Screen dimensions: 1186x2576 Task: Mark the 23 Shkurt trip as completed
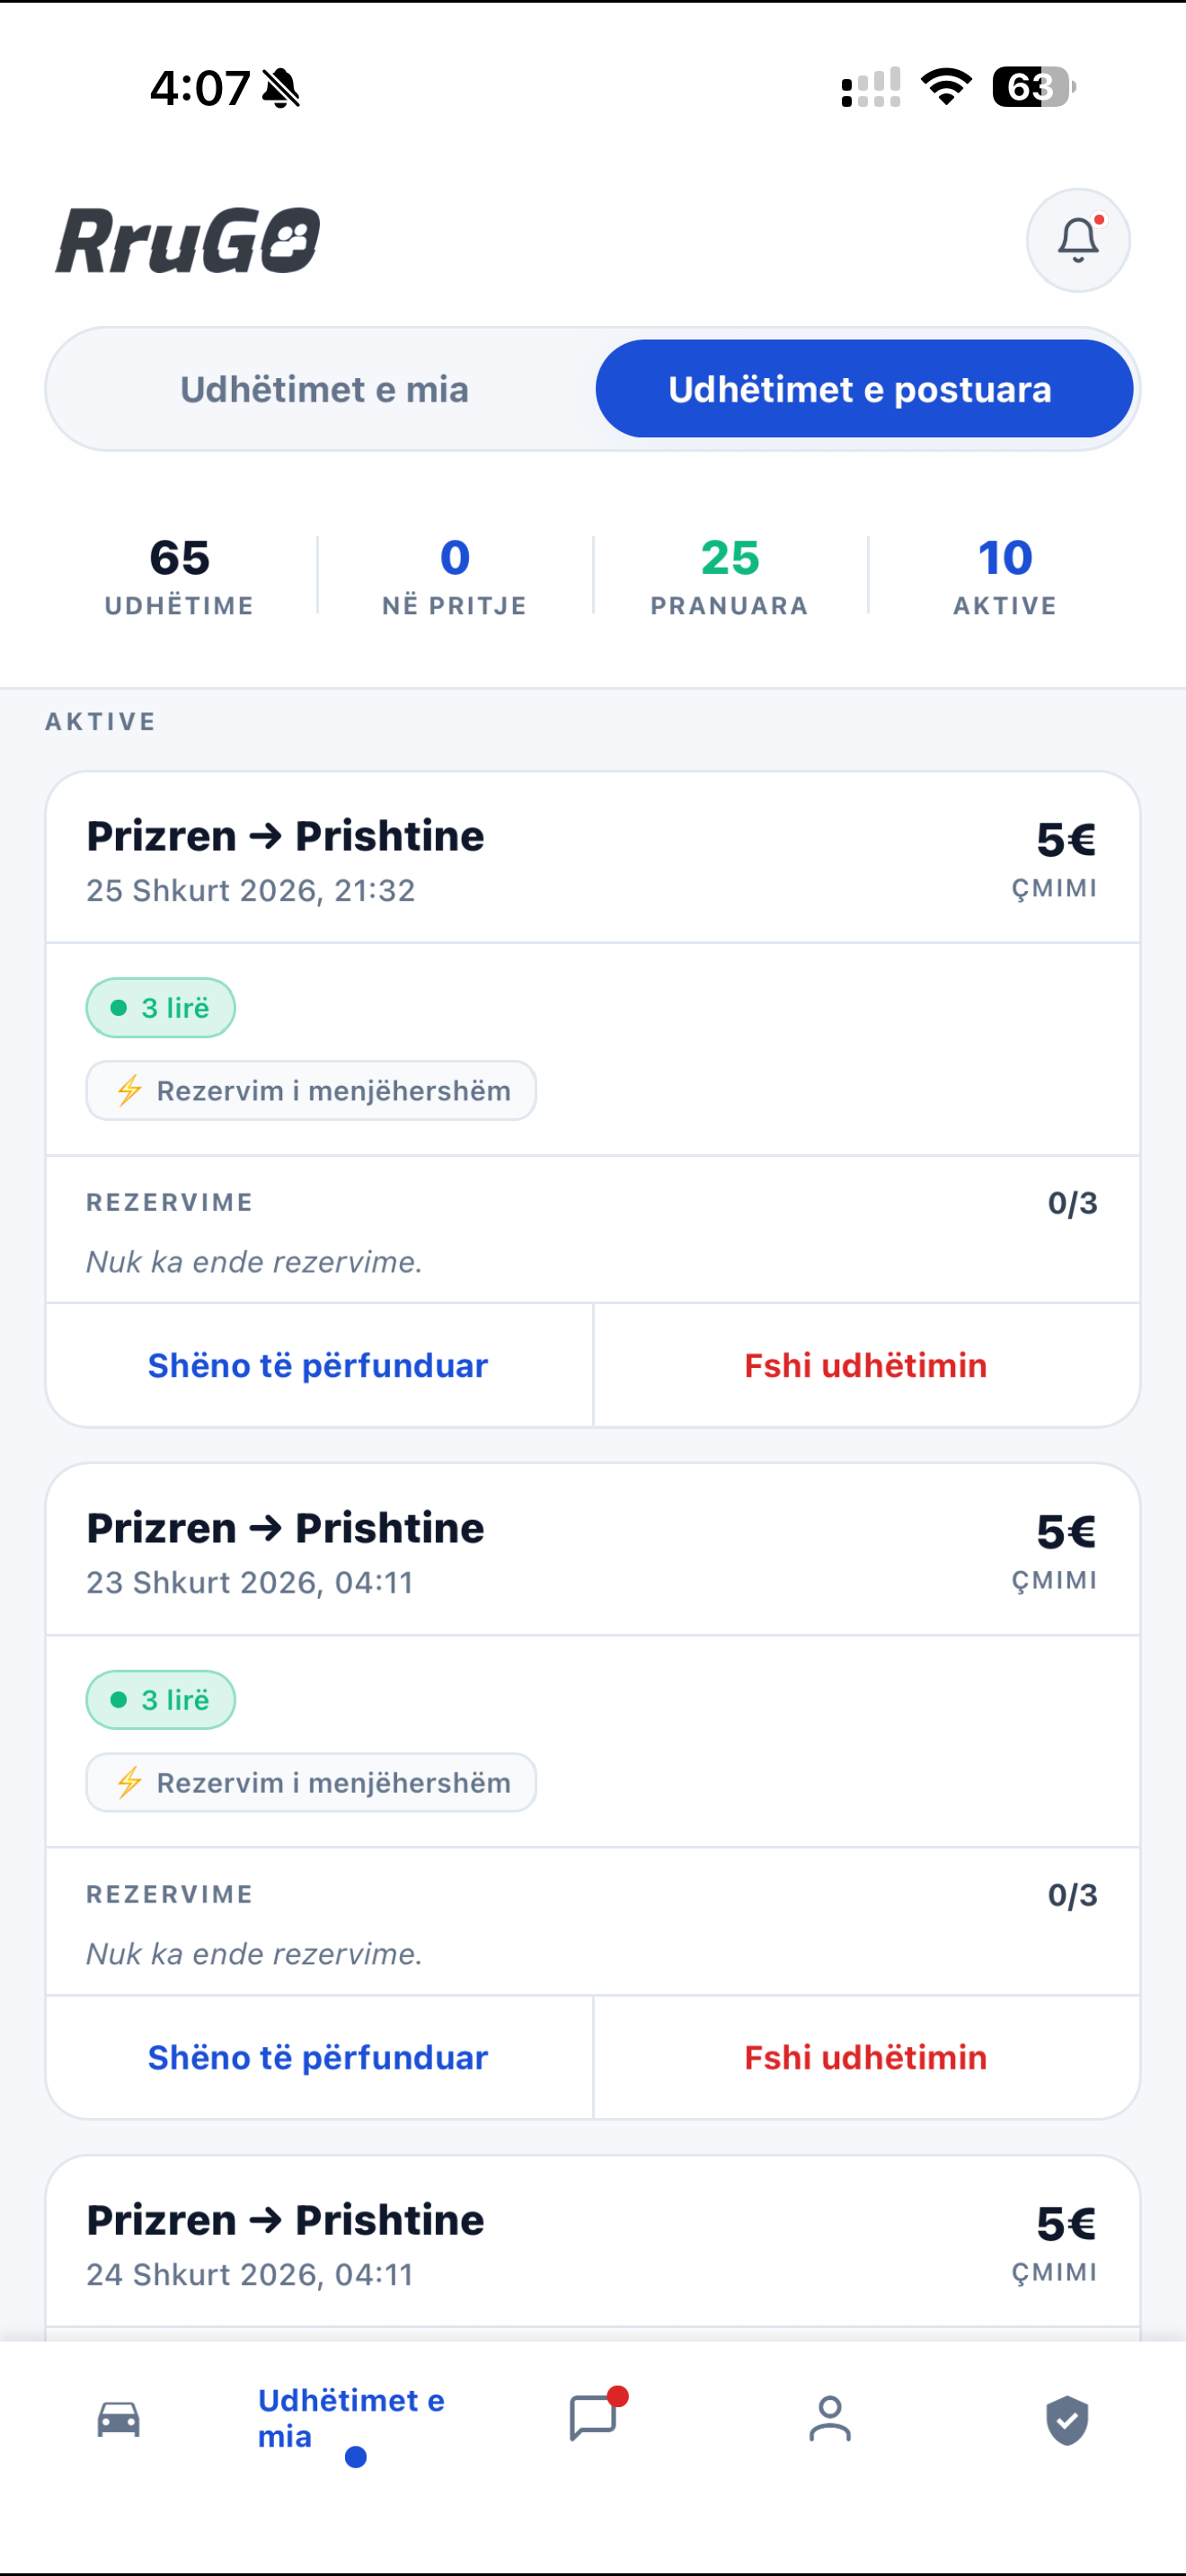pyautogui.click(x=318, y=2057)
